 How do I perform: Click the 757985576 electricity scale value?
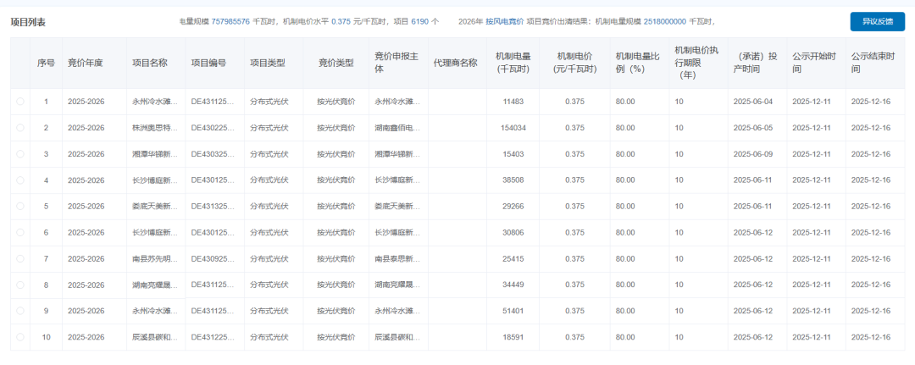(230, 21)
